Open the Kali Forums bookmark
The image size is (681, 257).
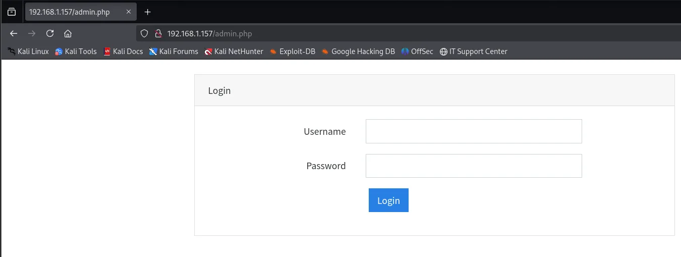point(174,52)
